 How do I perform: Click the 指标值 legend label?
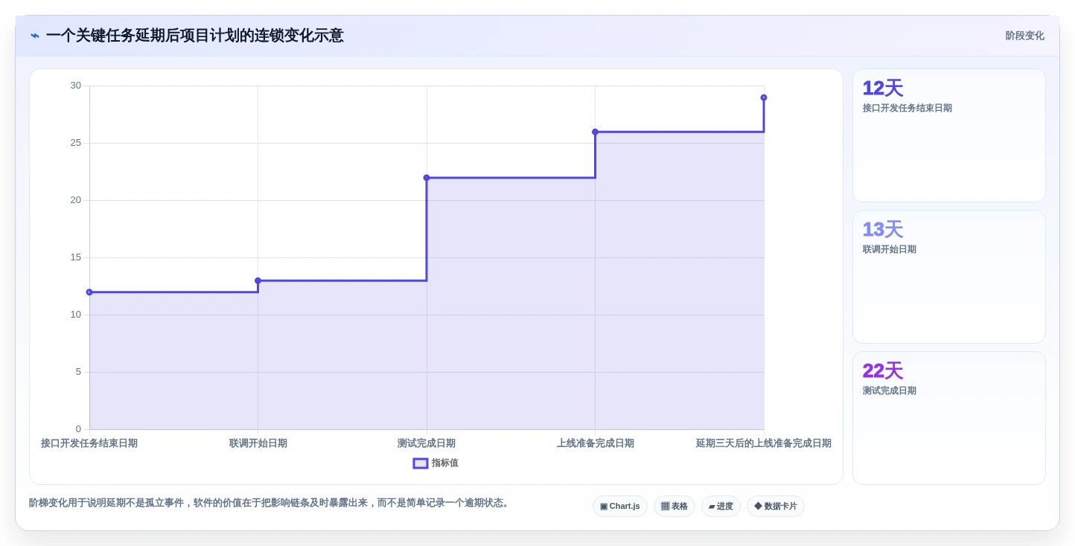[x=445, y=463]
